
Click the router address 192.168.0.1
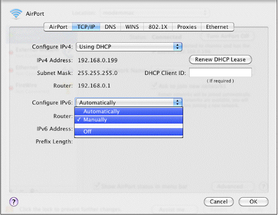94,86
